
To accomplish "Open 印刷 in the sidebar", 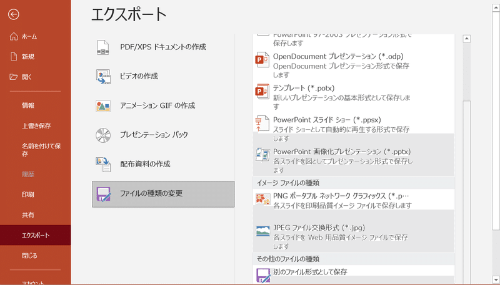I will pos(36,195).
